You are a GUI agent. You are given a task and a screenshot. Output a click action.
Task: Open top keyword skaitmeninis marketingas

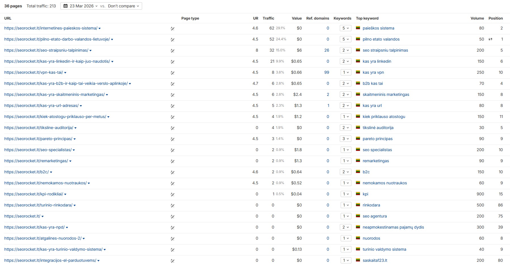[x=386, y=94]
